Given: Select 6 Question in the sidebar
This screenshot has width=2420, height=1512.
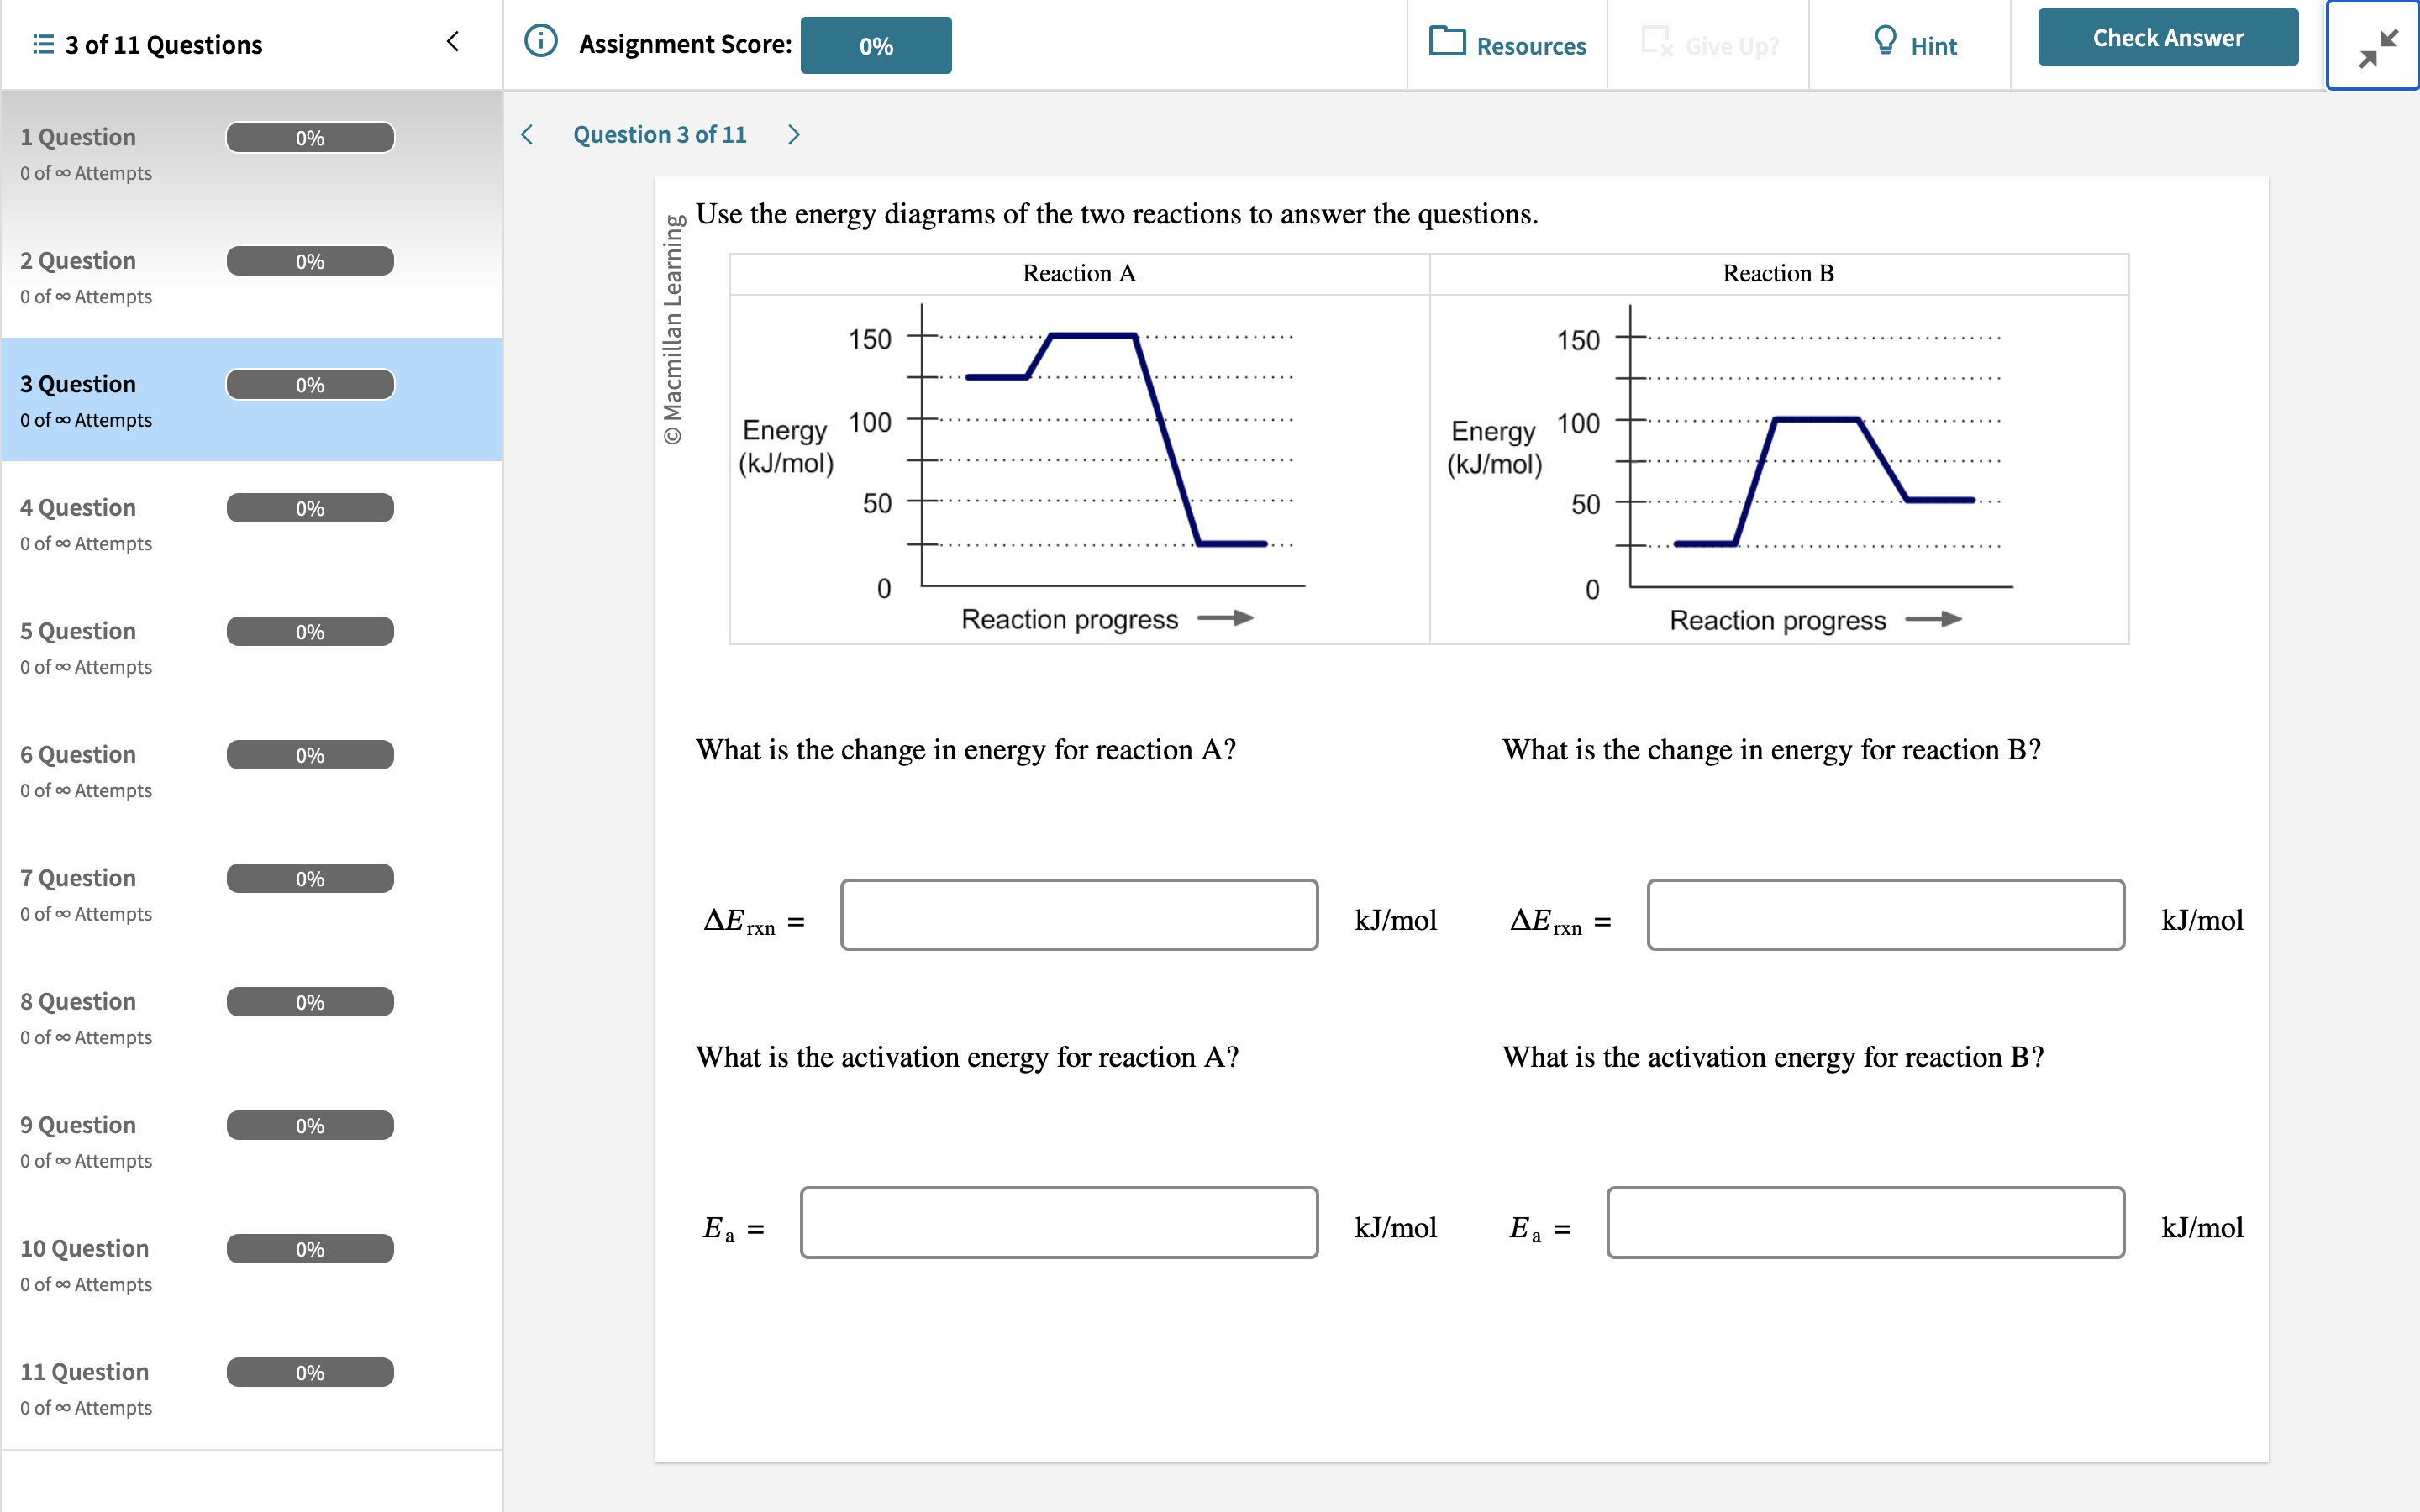Looking at the screenshot, I should pyautogui.click(x=252, y=771).
